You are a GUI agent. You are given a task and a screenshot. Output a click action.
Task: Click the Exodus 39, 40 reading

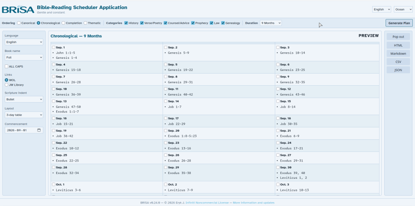tap(293, 173)
